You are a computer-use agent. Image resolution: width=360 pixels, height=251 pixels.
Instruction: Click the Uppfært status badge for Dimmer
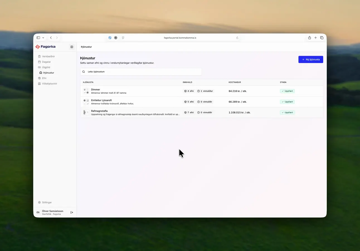(287, 91)
